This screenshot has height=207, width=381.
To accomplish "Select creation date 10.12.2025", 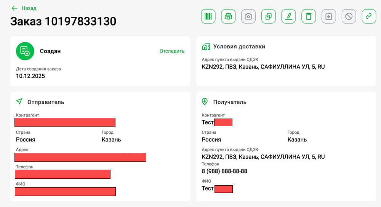I will (30, 76).
